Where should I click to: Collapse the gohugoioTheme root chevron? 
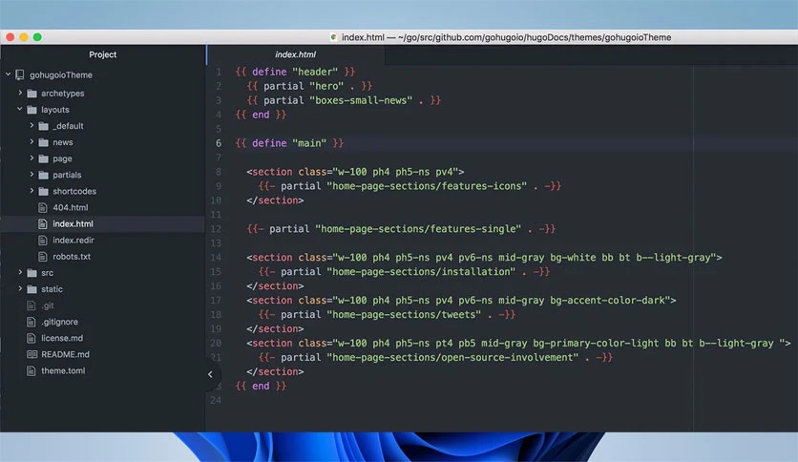point(9,74)
